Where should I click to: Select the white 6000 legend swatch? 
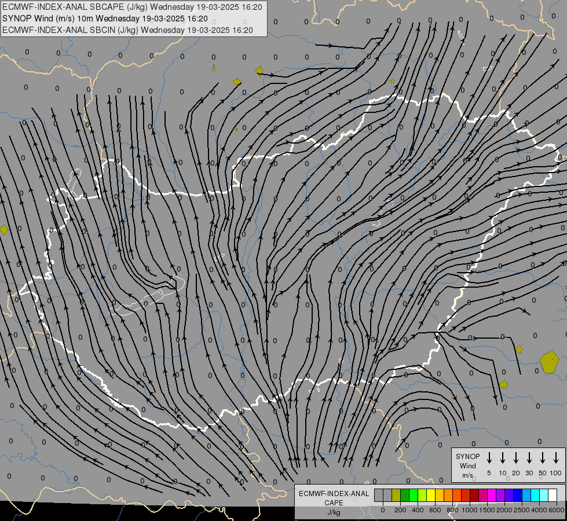[x=552, y=495]
